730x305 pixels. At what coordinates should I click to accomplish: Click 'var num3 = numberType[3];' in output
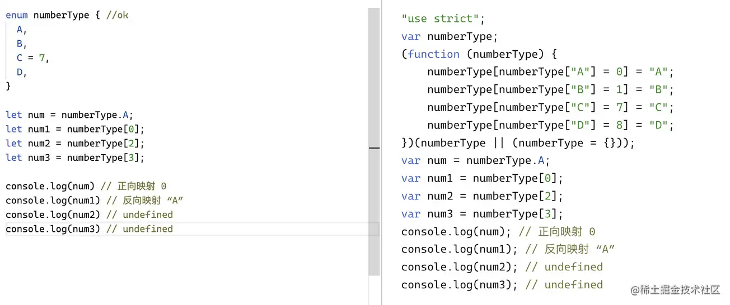tap(482, 214)
